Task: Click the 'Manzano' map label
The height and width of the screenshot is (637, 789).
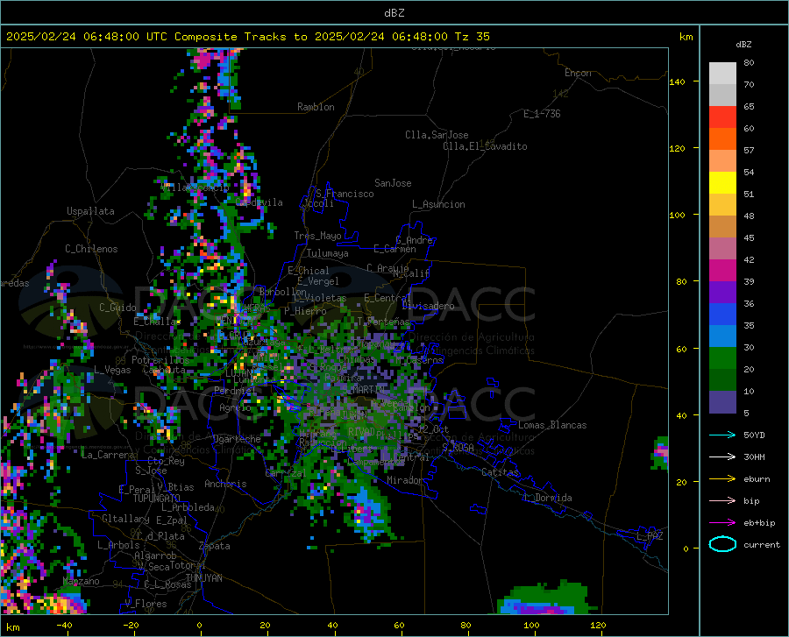Action: tap(81, 581)
